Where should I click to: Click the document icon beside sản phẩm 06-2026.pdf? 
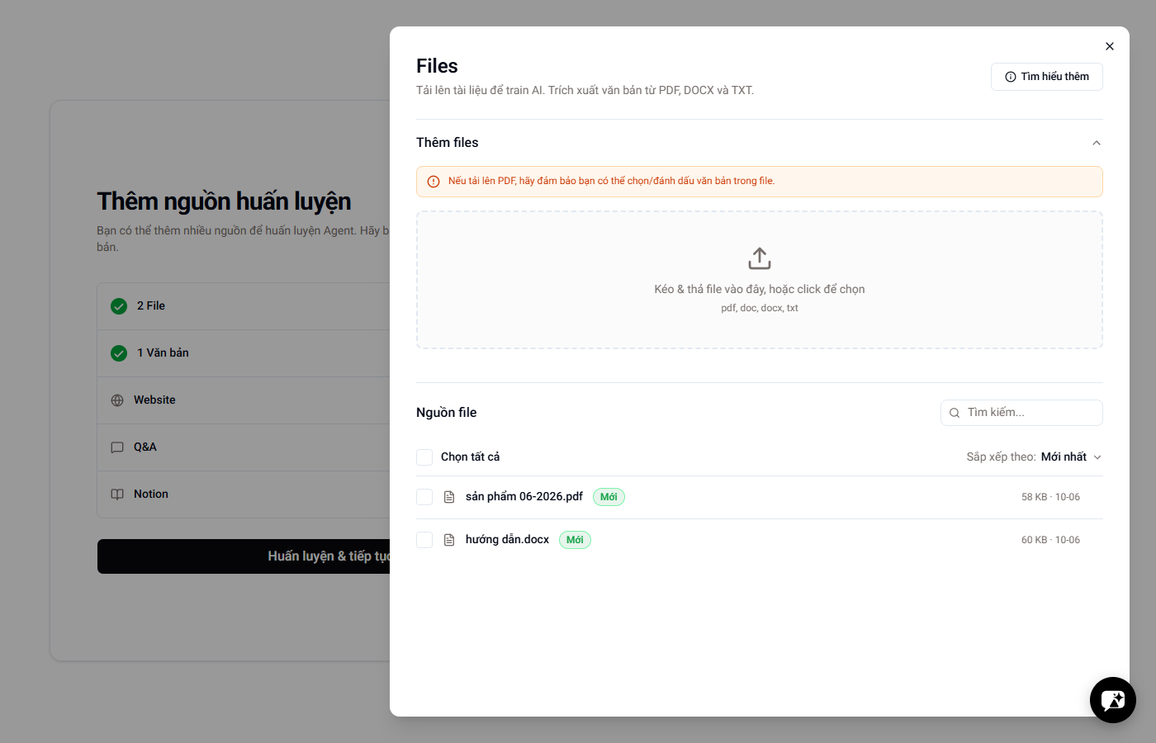coord(449,497)
